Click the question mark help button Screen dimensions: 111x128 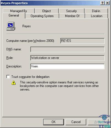[102, 3]
